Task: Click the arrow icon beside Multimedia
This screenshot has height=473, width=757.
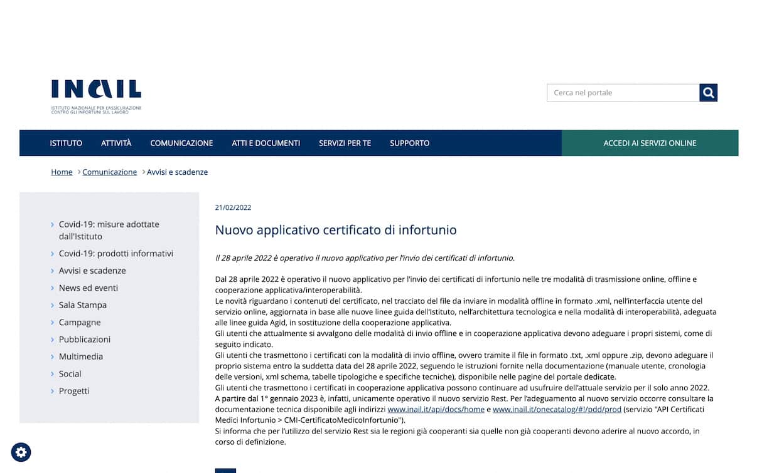Action: coord(52,356)
